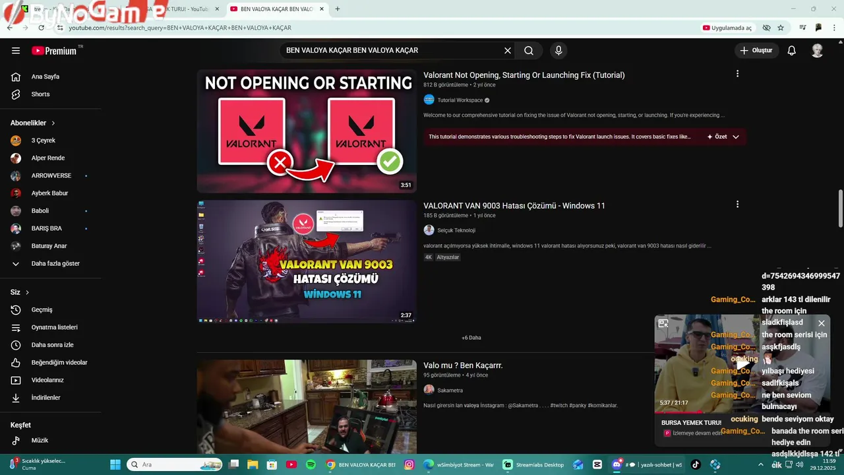This screenshot has width=844, height=475.
Task: Open the Valorant Not Opening video thumbnail
Action: pyautogui.click(x=307, y=131)
